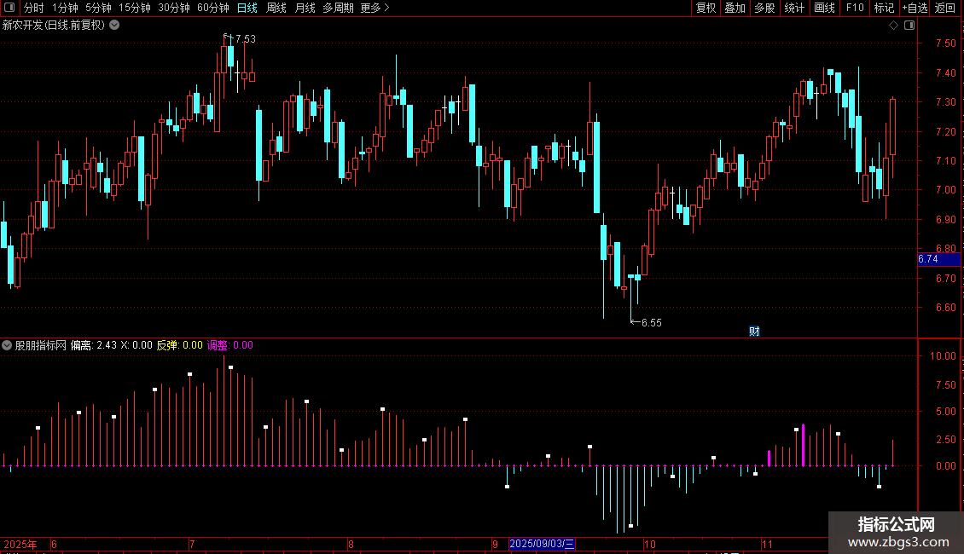The height and width of the screenshot is (554, 964).
Task: Click the 6.55 low price label
Action: tap(652, 322)
